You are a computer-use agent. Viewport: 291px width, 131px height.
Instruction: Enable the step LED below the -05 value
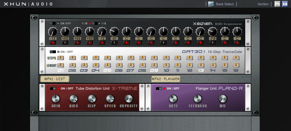pos(114,43)
